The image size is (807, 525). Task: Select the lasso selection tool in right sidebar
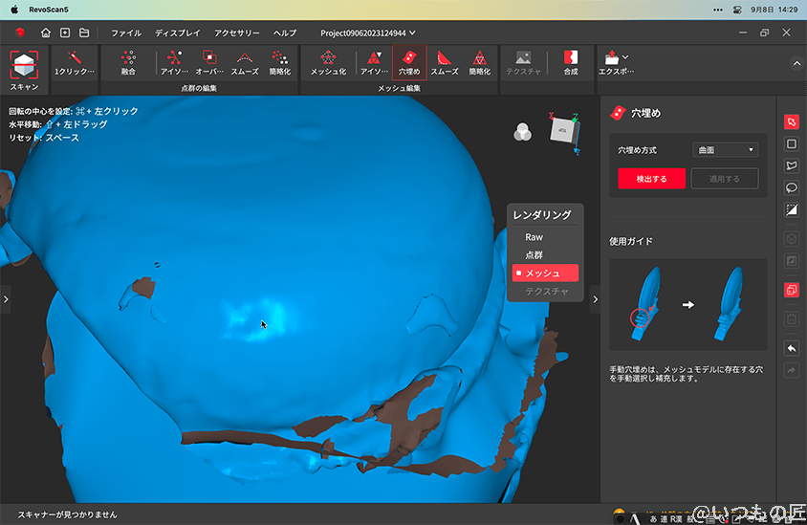(792, 187)
